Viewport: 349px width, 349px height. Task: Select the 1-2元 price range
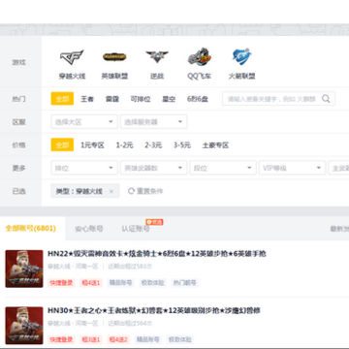point(124,145)
